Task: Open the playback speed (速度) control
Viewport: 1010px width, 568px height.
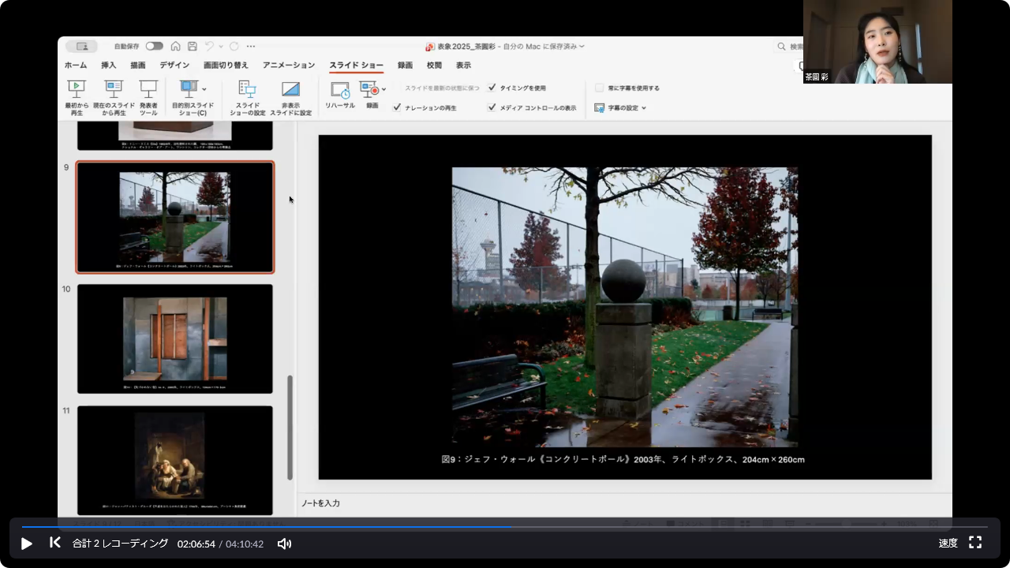Action: (948, 543)
